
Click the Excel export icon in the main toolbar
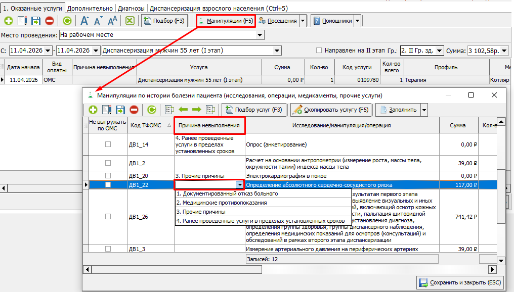(x=130, y=21)
